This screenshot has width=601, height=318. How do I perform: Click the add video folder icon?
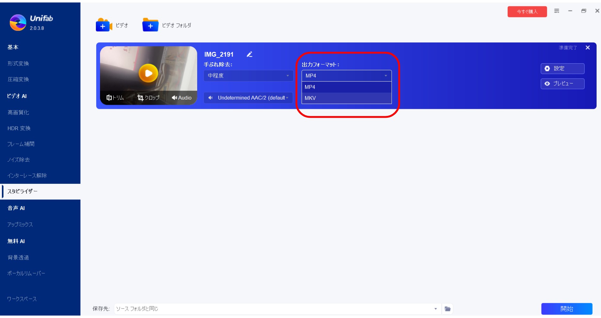point(150,25)
